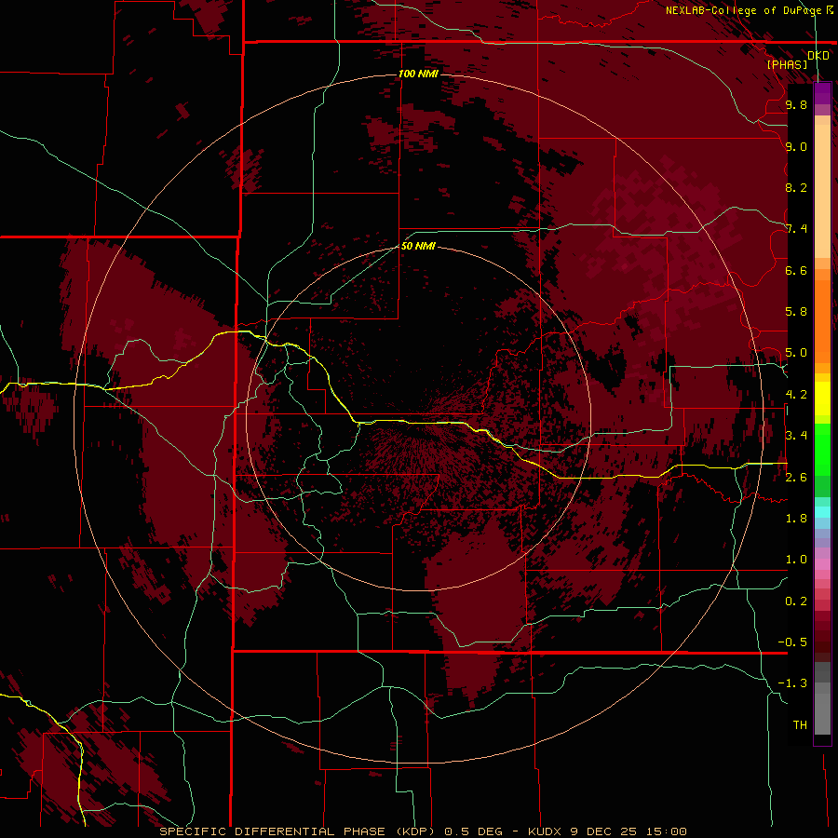Click the KUDX station ID in the caption

545,831
